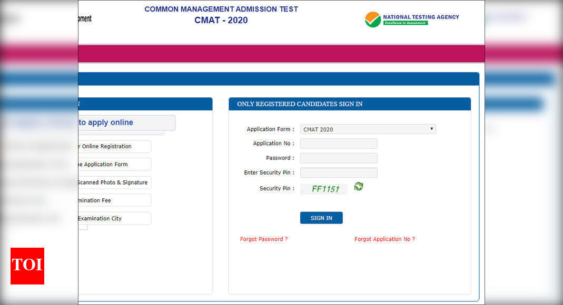Refresh the security pin captcha

359,186
